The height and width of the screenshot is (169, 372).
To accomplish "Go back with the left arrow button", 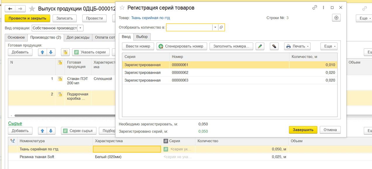I will pos(10,9).
